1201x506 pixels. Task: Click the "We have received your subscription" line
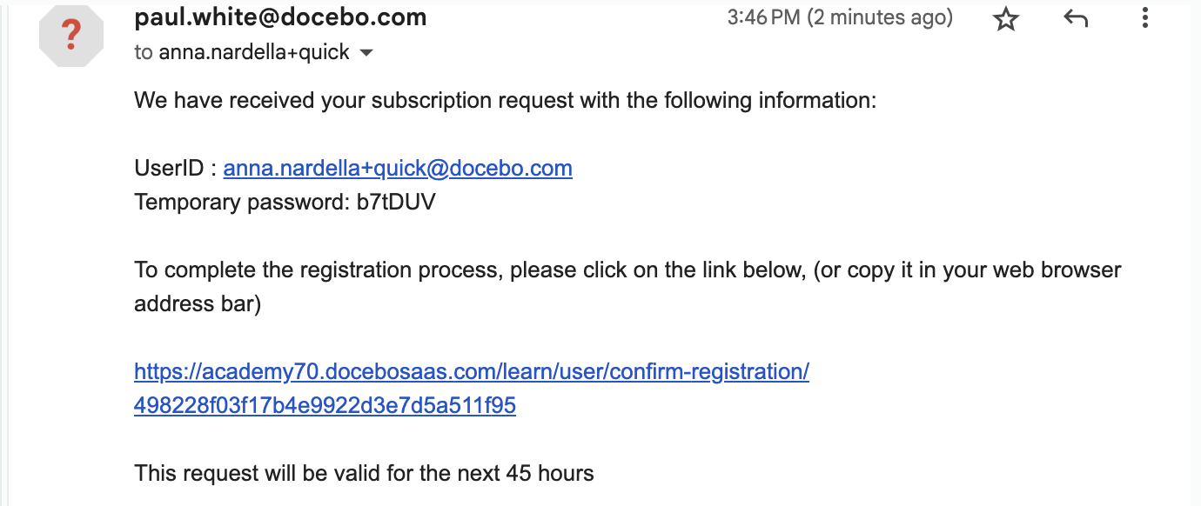click(505, 101)
